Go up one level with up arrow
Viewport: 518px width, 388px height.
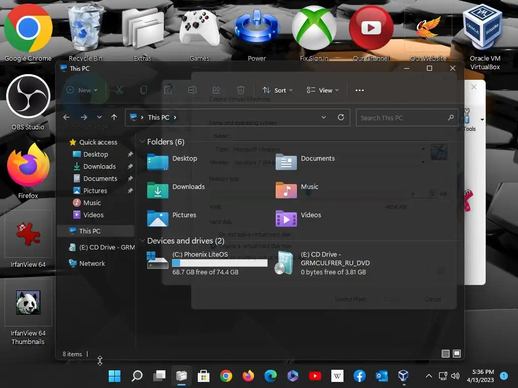coord(114,117)
